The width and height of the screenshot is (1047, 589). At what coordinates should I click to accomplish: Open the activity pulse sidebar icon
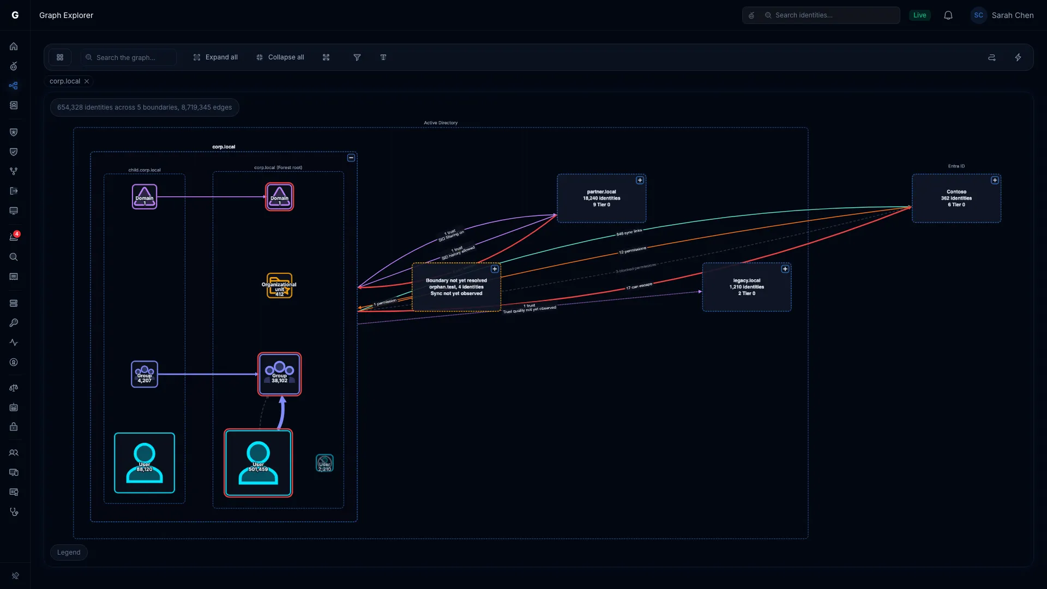(14, 342)
